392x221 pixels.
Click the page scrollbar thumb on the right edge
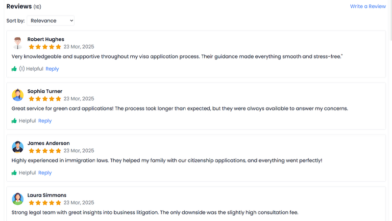click(x=391, y=20)
